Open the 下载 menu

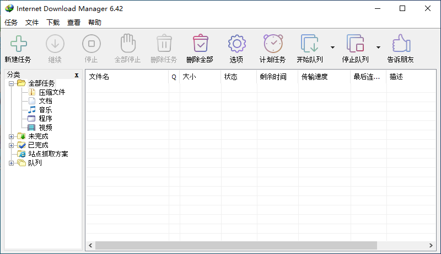(53, 23)
